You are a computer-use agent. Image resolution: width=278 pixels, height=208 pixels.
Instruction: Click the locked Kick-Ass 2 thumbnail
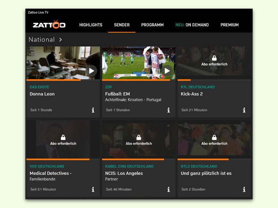tap(214, 63)
